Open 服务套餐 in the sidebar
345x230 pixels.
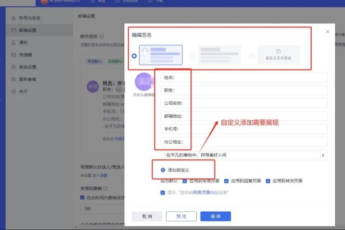[x=28, y=79]
